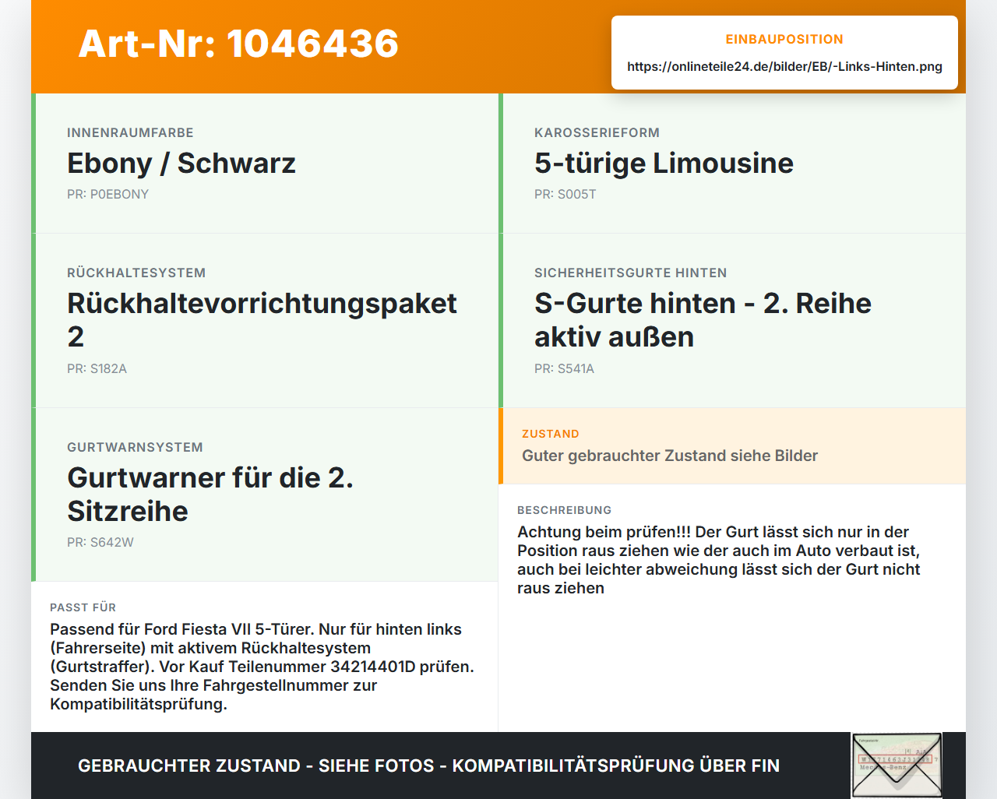Select the Einbauposition label
The image size is (997, 799).
point(784,39)
